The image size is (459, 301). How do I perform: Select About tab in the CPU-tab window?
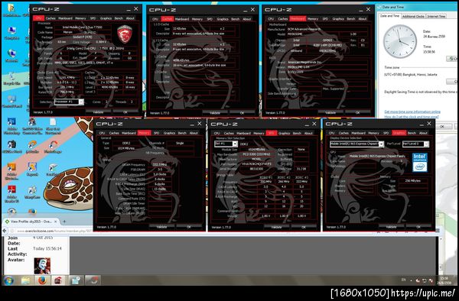tap(130, 18)
